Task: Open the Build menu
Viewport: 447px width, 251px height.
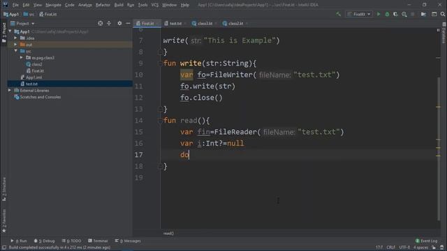Action: tap(119, 5)
